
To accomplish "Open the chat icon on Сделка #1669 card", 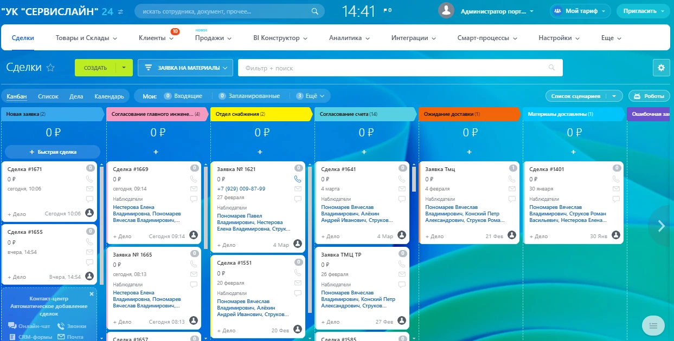I will click(x=194, y=199).
